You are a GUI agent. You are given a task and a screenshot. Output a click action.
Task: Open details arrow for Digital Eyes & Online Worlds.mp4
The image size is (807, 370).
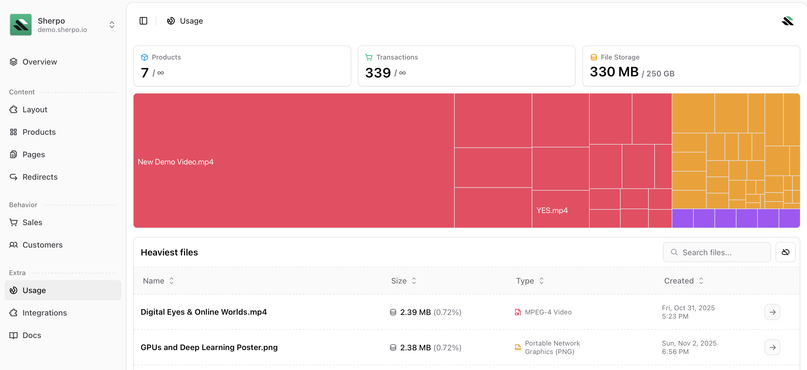772,312
